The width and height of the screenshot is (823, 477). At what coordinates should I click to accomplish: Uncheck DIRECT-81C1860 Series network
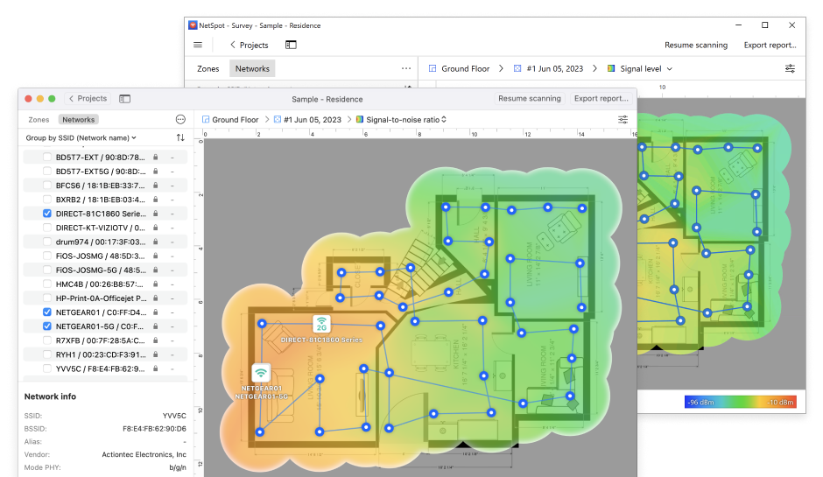click(47, 214)
